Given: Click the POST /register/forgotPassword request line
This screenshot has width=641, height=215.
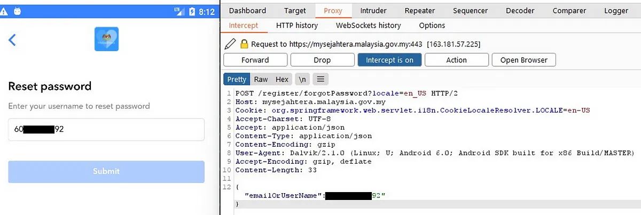Looking at the screenshot, I should click(x=347, y=93).
